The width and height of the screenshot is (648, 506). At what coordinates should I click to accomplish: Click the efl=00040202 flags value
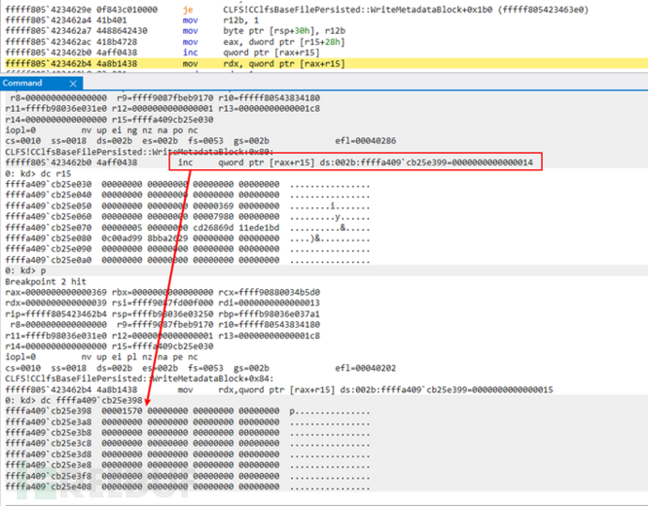[x=365, y=368]
